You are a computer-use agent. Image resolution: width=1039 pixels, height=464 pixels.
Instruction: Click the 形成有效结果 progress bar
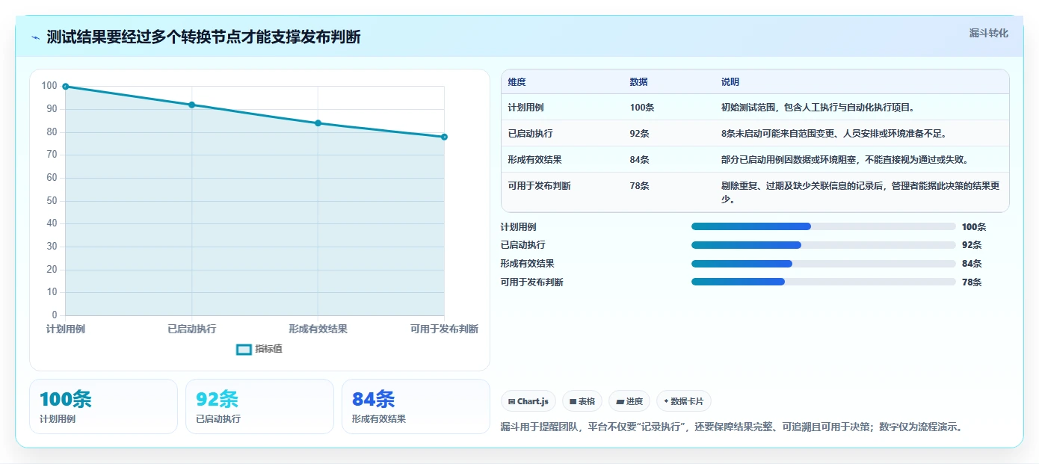tap(824, 264)
